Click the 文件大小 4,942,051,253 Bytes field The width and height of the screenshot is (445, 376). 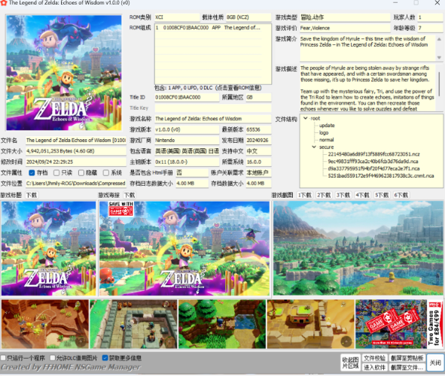(x=76, y=151)
